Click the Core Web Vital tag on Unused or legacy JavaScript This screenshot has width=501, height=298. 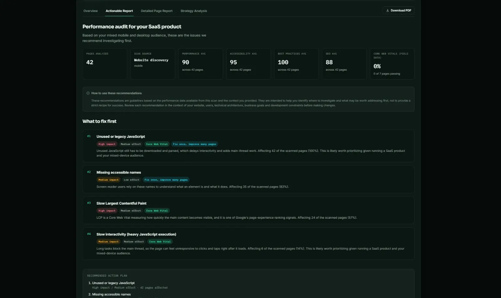pos(157,144)
